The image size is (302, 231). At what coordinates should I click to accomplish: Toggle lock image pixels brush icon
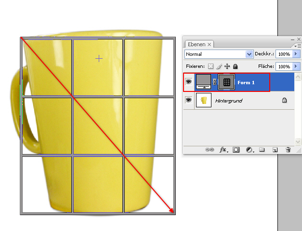(x=219, y=66)
